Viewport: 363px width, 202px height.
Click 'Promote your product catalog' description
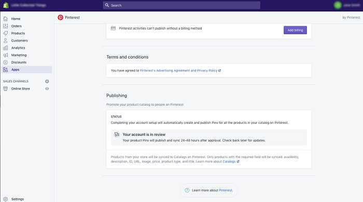pyautogui.click(x=145, y=105)
